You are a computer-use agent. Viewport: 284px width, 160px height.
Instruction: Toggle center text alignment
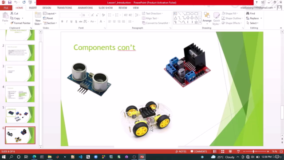coord(114,21)
